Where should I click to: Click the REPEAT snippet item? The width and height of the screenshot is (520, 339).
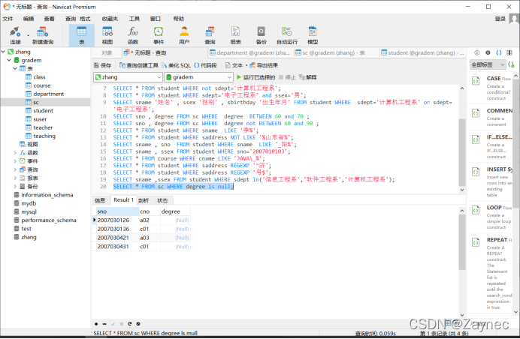[x=492, y=274]
